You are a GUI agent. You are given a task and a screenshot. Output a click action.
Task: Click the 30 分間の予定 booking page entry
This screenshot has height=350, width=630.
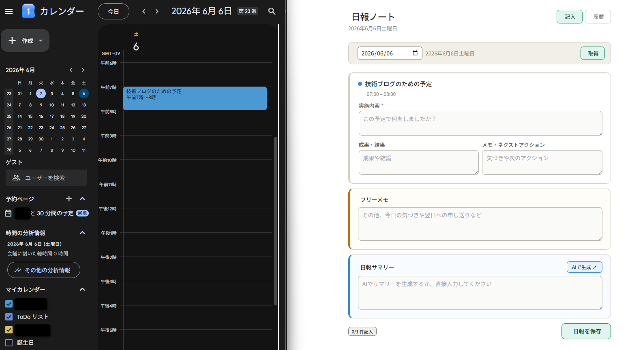pyautogui.click(x=52, y=213)
